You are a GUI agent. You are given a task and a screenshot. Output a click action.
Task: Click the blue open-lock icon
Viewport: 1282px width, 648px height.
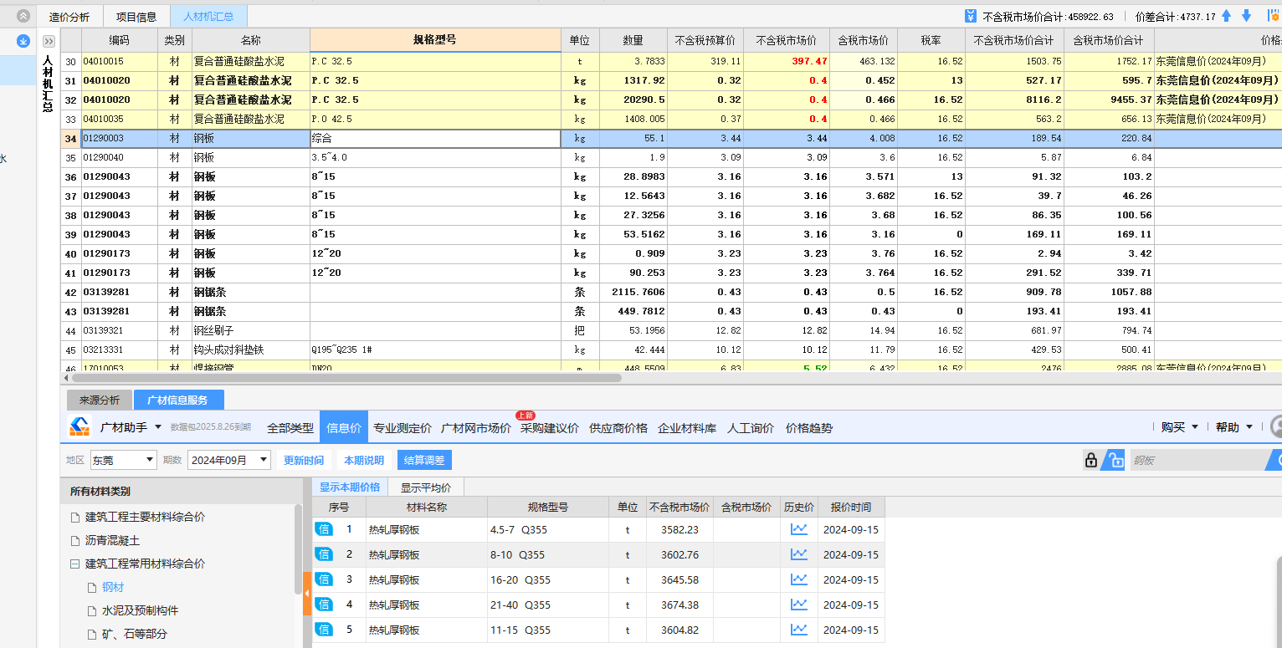[1114, 459]
